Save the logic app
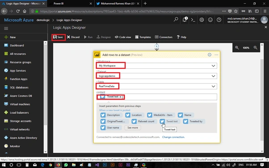This screenshot has height=168, width=269. [58, 37]
